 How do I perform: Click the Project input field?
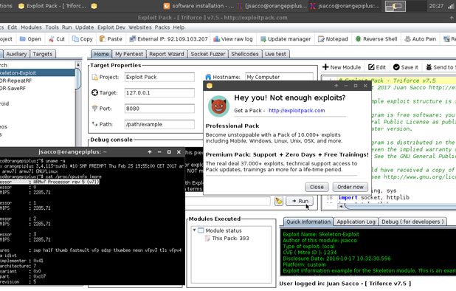(159, 77)
